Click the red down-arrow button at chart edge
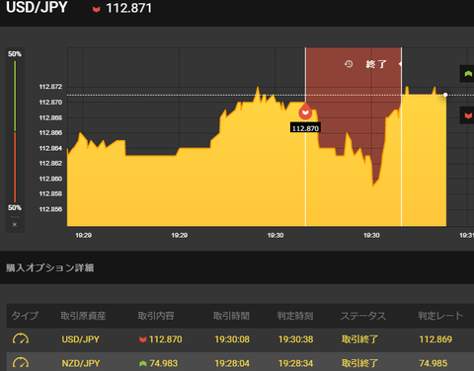 pos(467,115)
